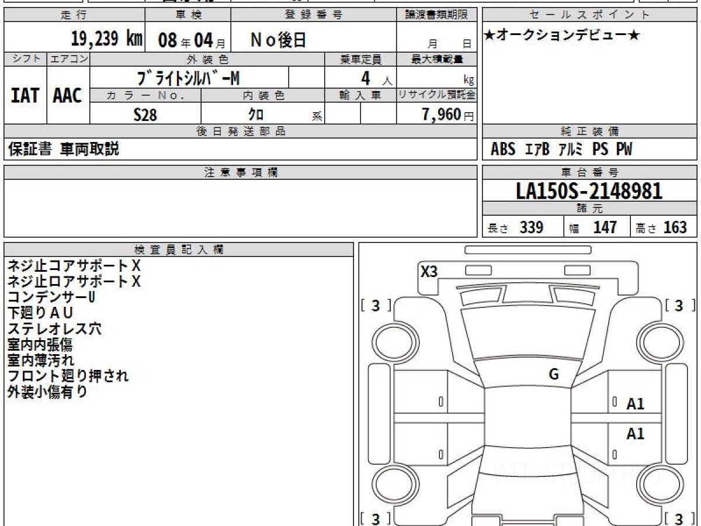The width and height of the screenshot is (701, 526).
Task: Click the exterior color ブライトシルバーM
Action: [x=188, y=77]
